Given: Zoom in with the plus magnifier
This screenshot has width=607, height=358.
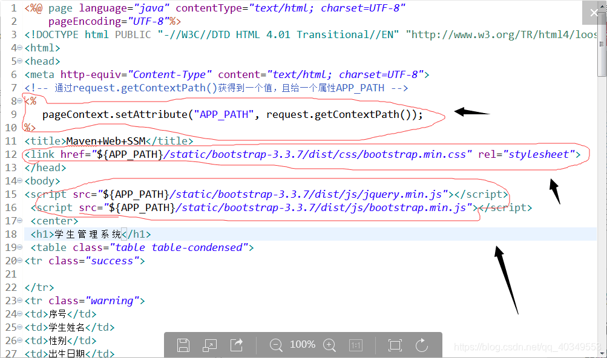Looking at the screenshot, I should [329, 345].
